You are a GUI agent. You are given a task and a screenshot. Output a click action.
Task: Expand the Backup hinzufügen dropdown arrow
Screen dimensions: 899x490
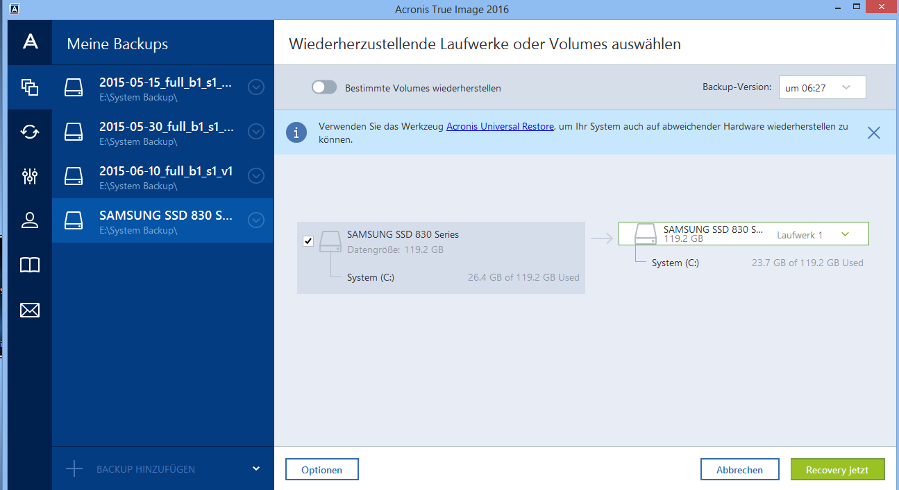click(256, 469)
